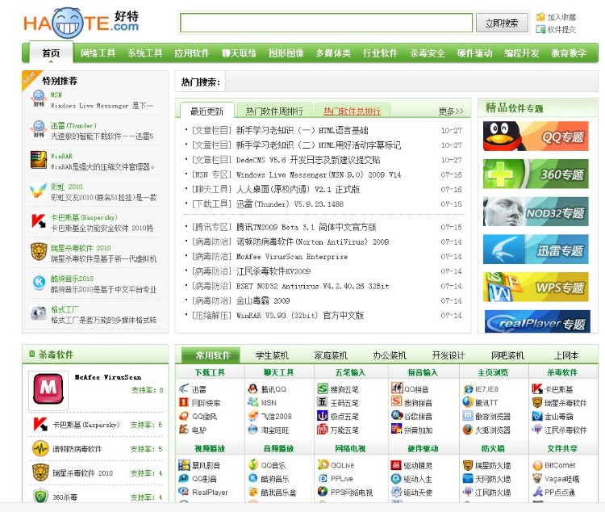Click the 下载工具 category heading
The width and height of the screenshot is (605, 512).
(x=210, y=372)
